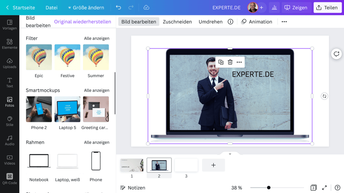
Task: Open the user profile avatar
Action: coord(253,7)
